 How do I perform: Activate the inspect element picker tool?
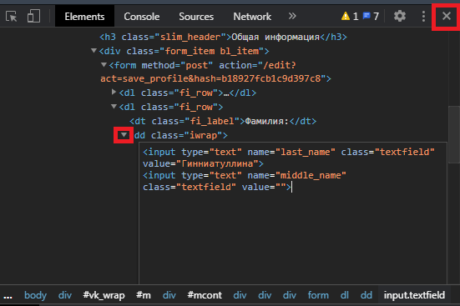click(12, 17)
